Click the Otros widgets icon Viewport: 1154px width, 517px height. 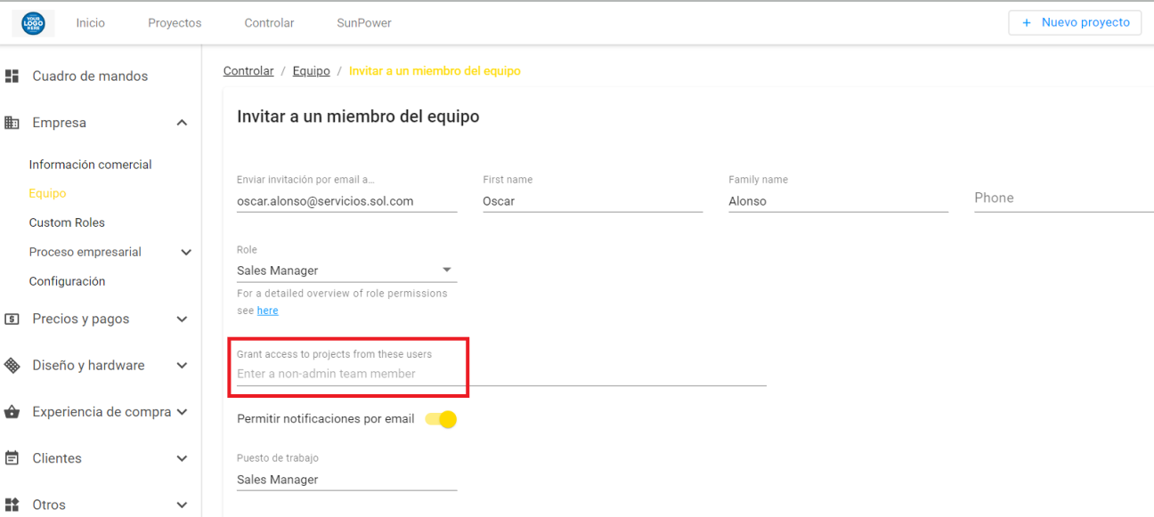click(x=12, y=505)
